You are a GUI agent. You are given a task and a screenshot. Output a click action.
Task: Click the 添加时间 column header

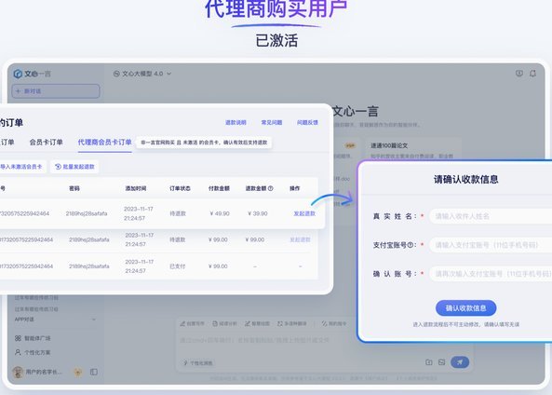tap(136, 188)
